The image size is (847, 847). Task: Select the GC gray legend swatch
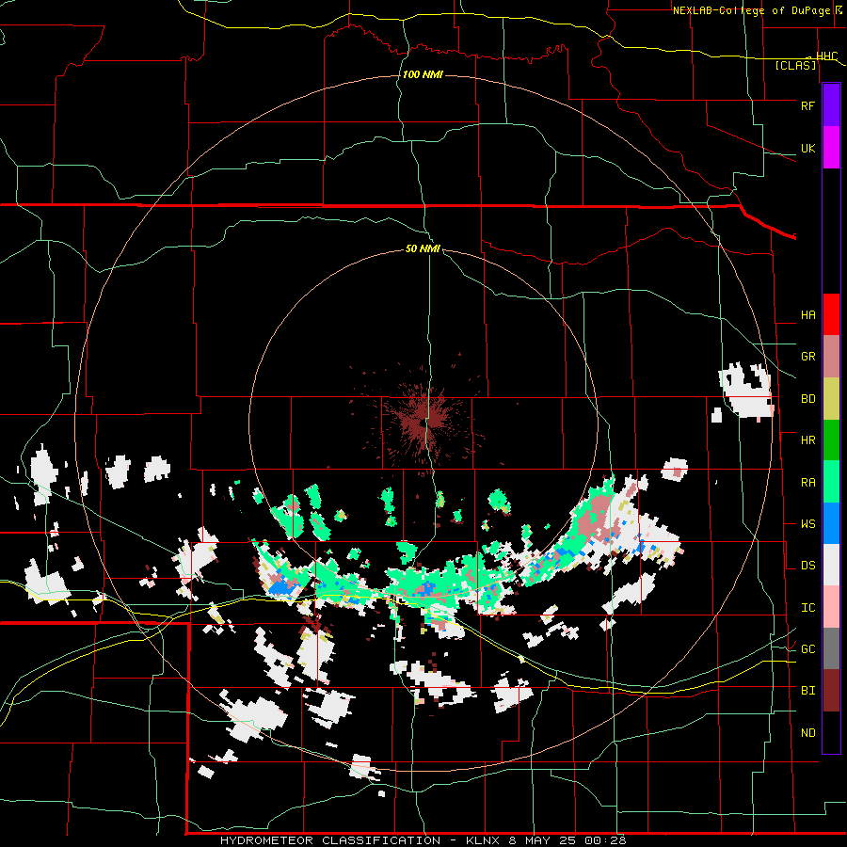[x=831, y=648]
